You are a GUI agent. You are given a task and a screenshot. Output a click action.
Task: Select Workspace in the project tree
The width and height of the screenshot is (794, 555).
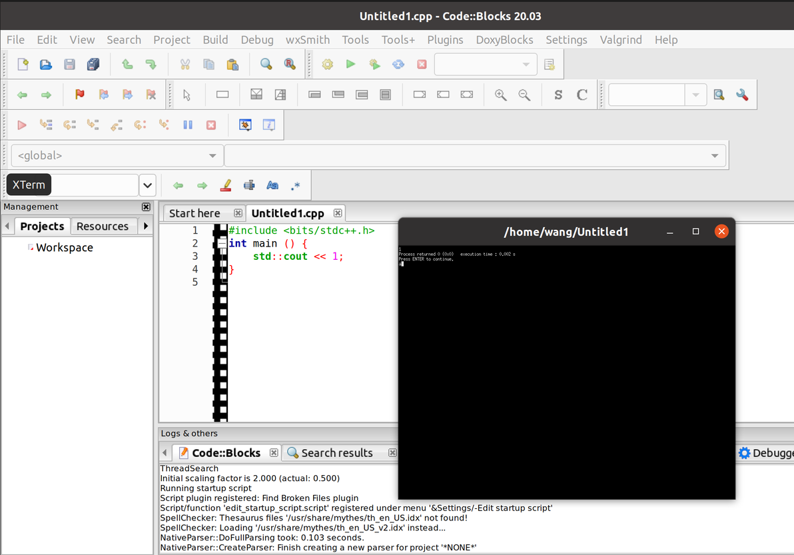pos(64,248)
